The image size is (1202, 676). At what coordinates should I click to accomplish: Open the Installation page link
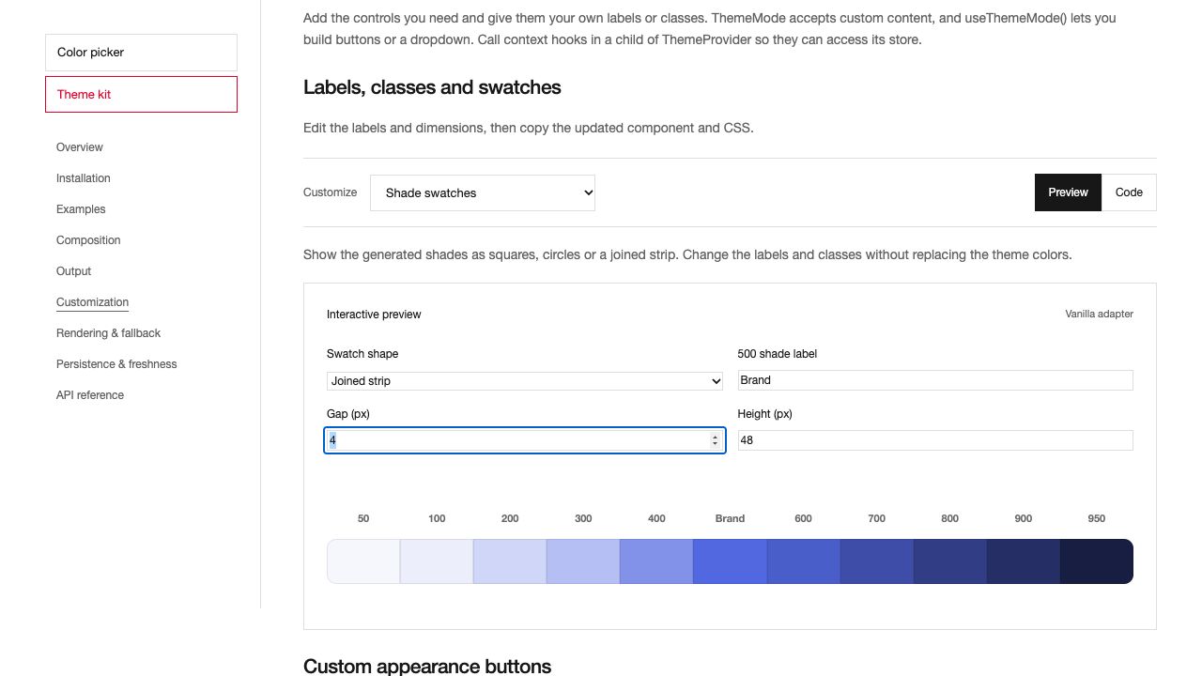tap(84, 178)
